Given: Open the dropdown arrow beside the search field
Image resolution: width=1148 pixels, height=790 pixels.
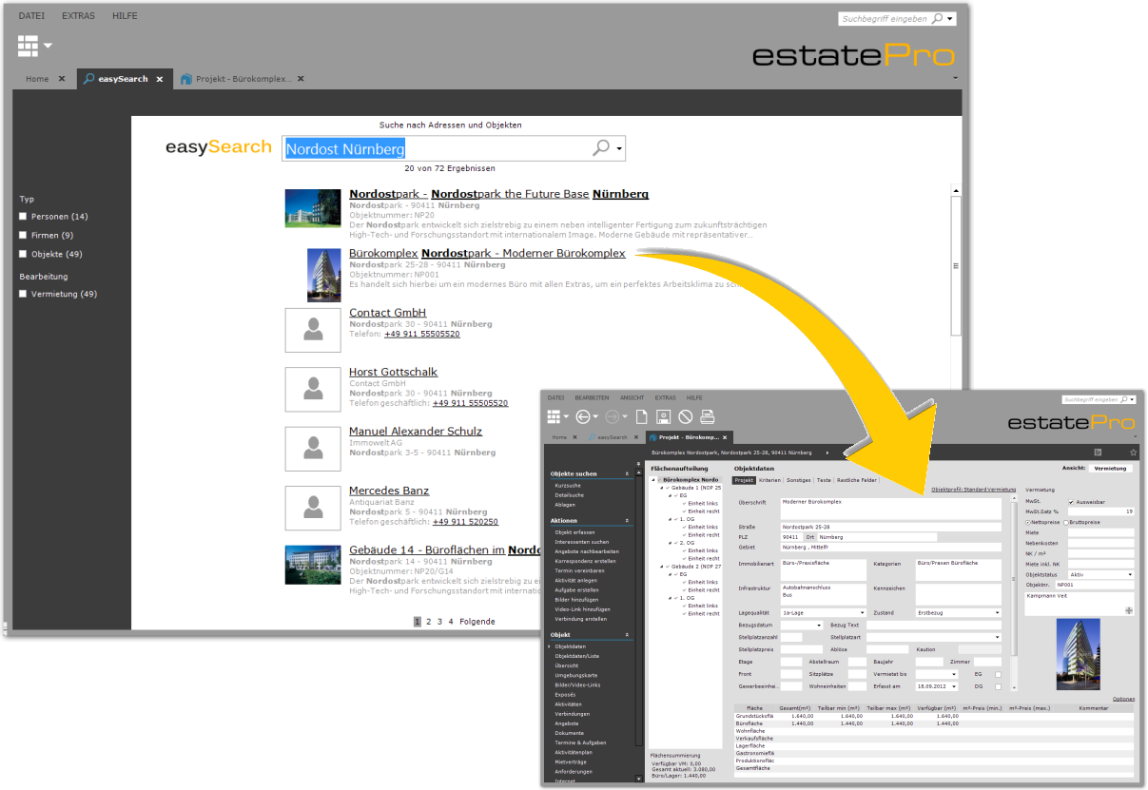Looking at the screenshot, I should (619, 148).
